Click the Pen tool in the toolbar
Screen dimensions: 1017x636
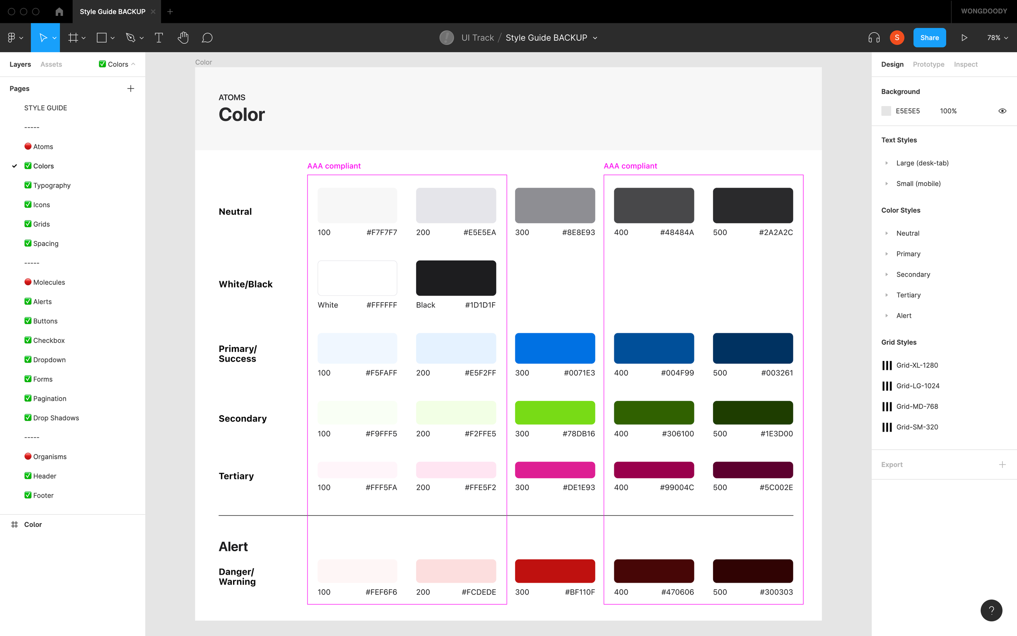130,37
